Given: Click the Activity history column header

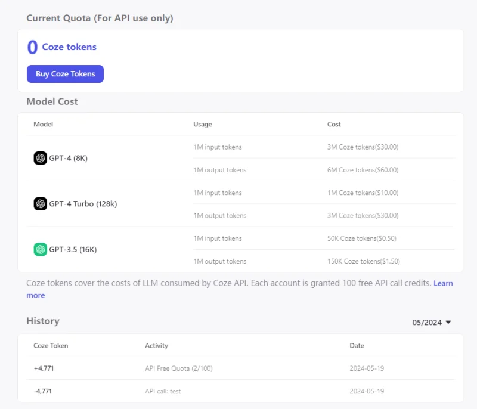Looking at the screenshot, I should click(x=156, y=345).
